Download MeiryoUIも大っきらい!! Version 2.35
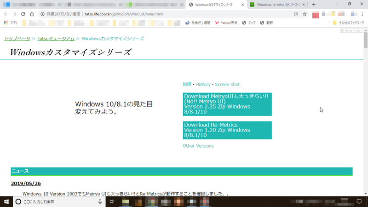The image size is (368, 207). pyautogui.click(x=227, y=104)
